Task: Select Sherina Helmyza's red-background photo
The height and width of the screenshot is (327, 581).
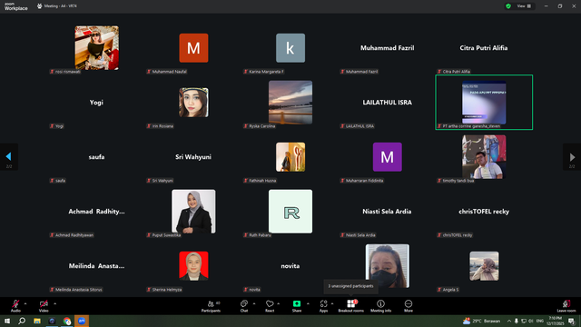Action: tap(193, 266)
